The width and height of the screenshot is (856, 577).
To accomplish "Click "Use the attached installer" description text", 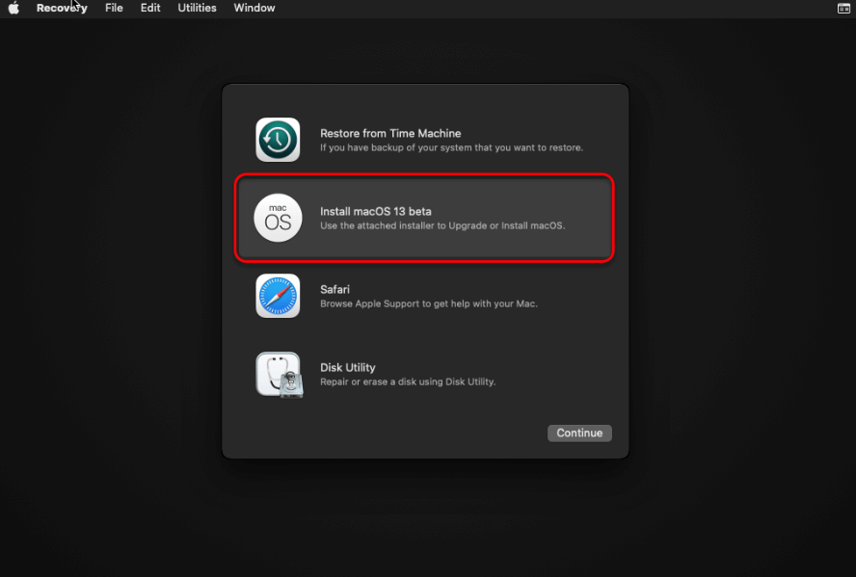I will (441, 225).
